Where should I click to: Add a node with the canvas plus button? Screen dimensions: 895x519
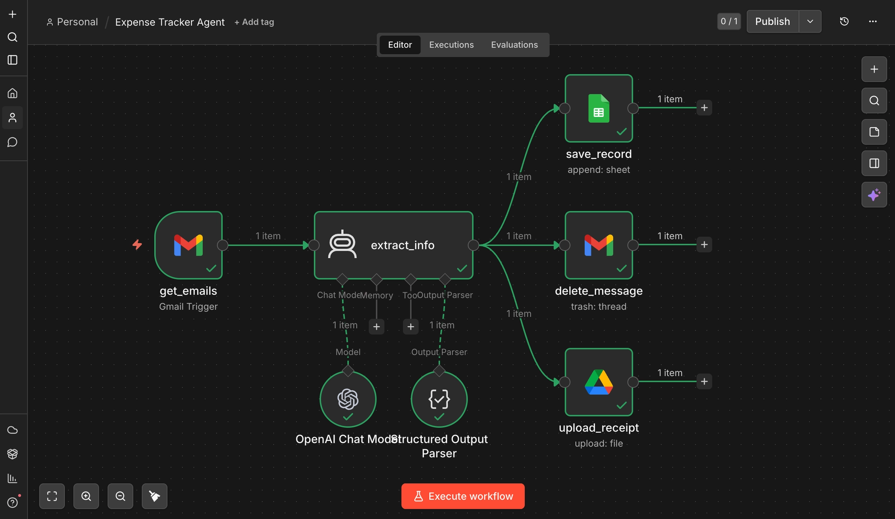pyautogui.click(x=874, y=69)
